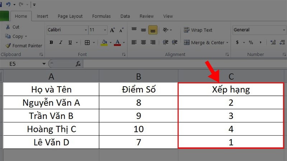This screenshot has width=287, height=161.
Task: Open the Alignment dialog launcher
Action: (x=227, y=54)
